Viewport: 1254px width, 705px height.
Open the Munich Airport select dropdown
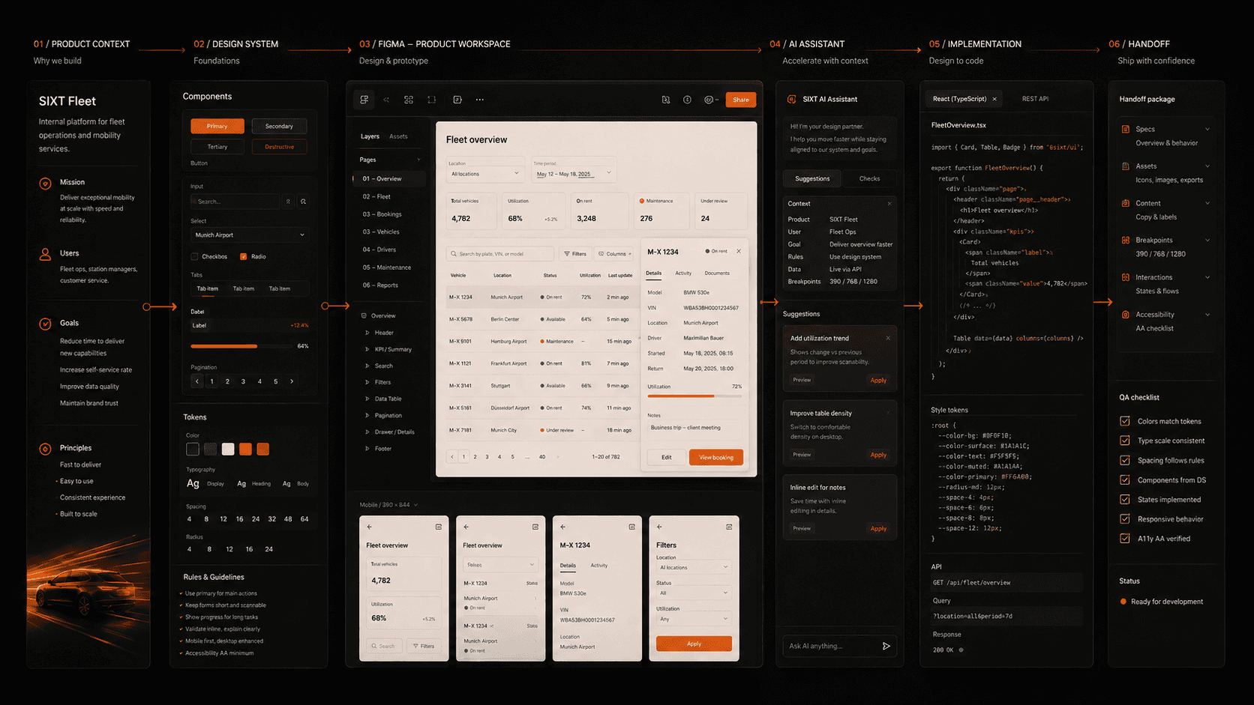point(249,235)
